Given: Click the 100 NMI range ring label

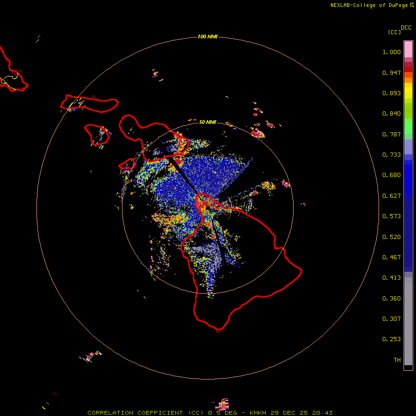Looking at the screenshot, I should [208, 37].
